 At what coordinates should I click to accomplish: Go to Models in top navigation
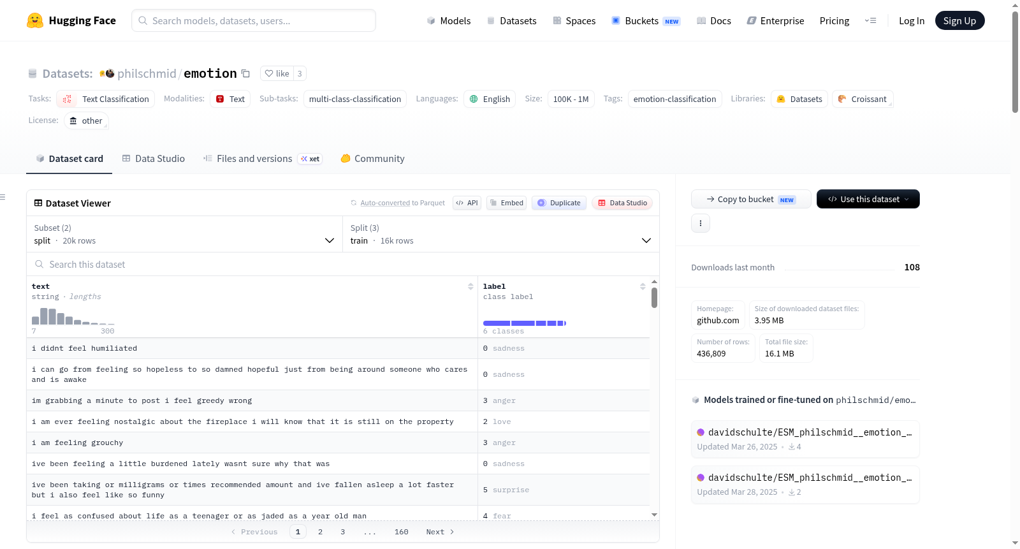(449, 20)
